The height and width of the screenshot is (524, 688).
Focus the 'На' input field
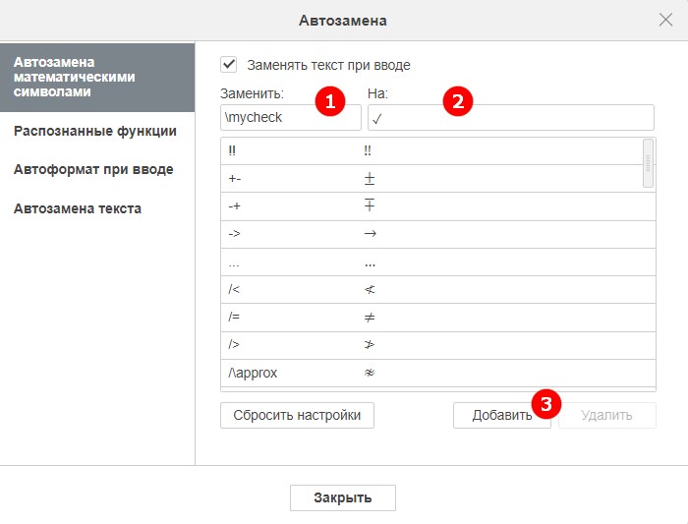tap(511, 117)
